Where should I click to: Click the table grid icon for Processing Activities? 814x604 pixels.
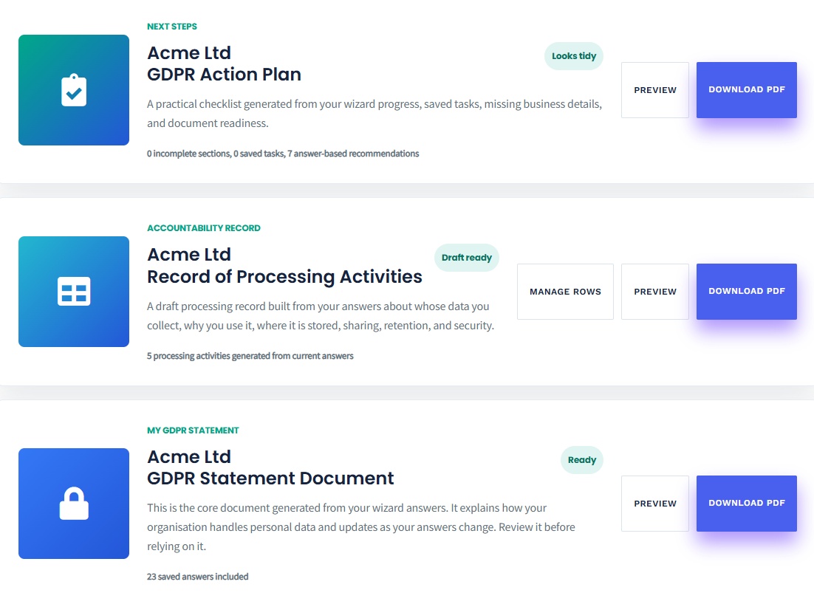(x=74, y=291)
